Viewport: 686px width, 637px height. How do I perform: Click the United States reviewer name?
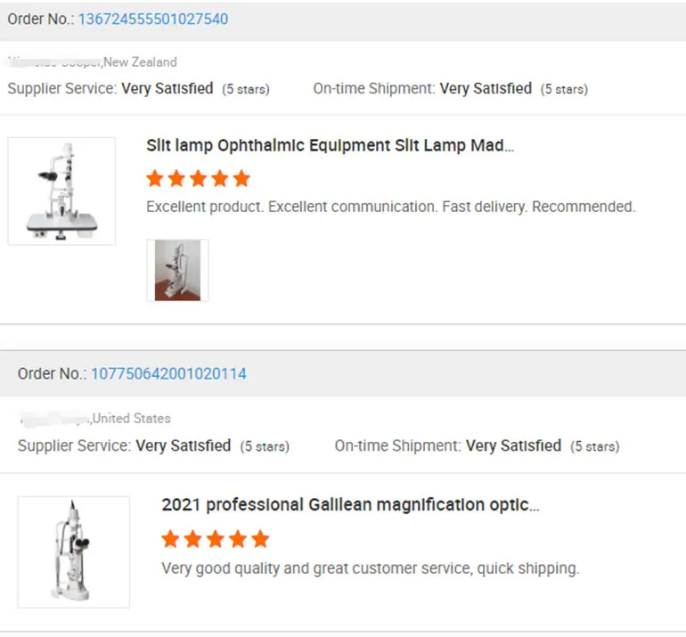[x=53, y=418]
